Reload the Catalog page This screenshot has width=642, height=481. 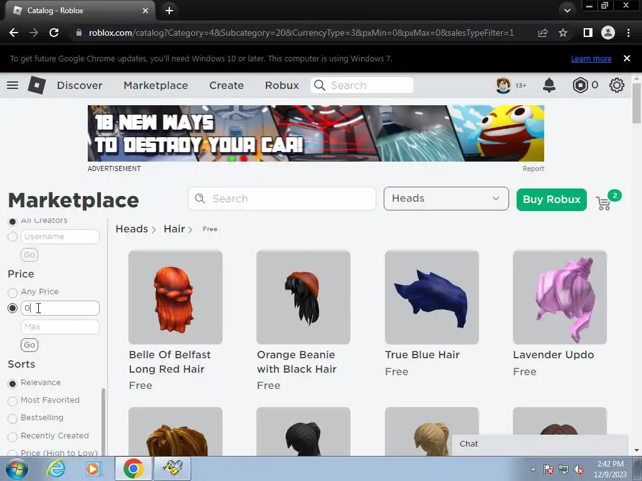(x=54, y=33)
